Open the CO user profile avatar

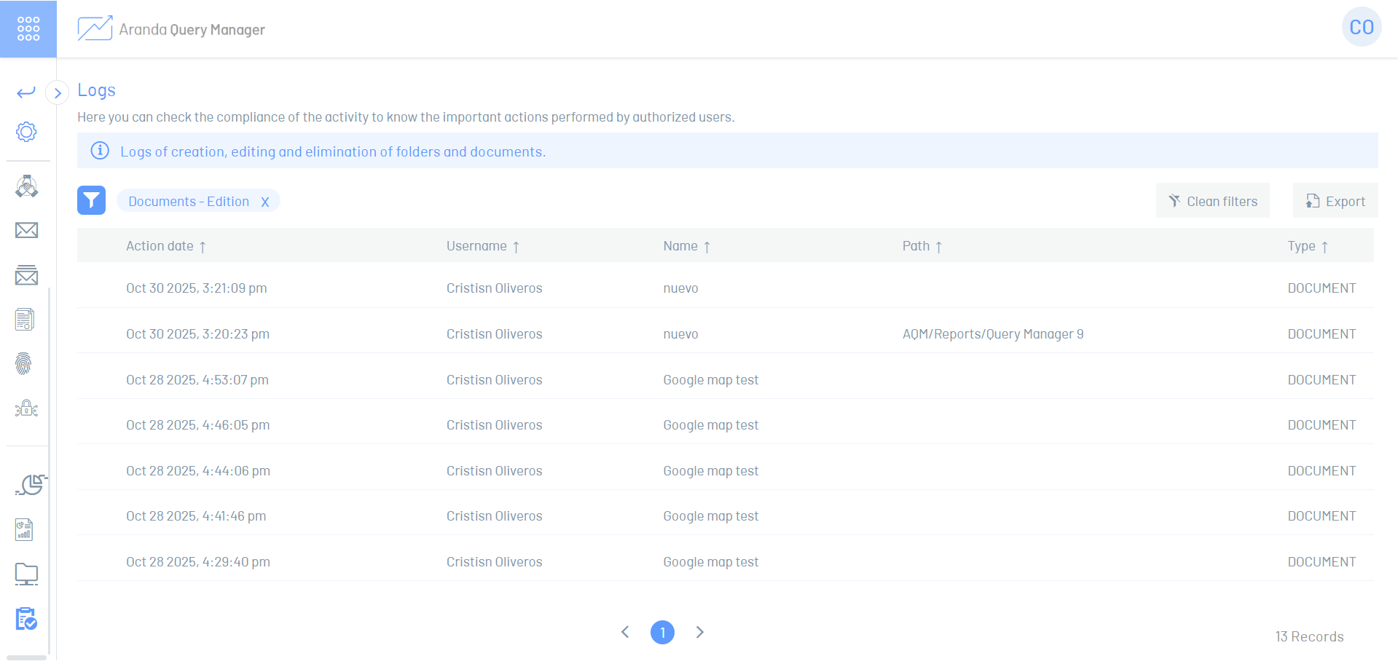[1361, 28]
